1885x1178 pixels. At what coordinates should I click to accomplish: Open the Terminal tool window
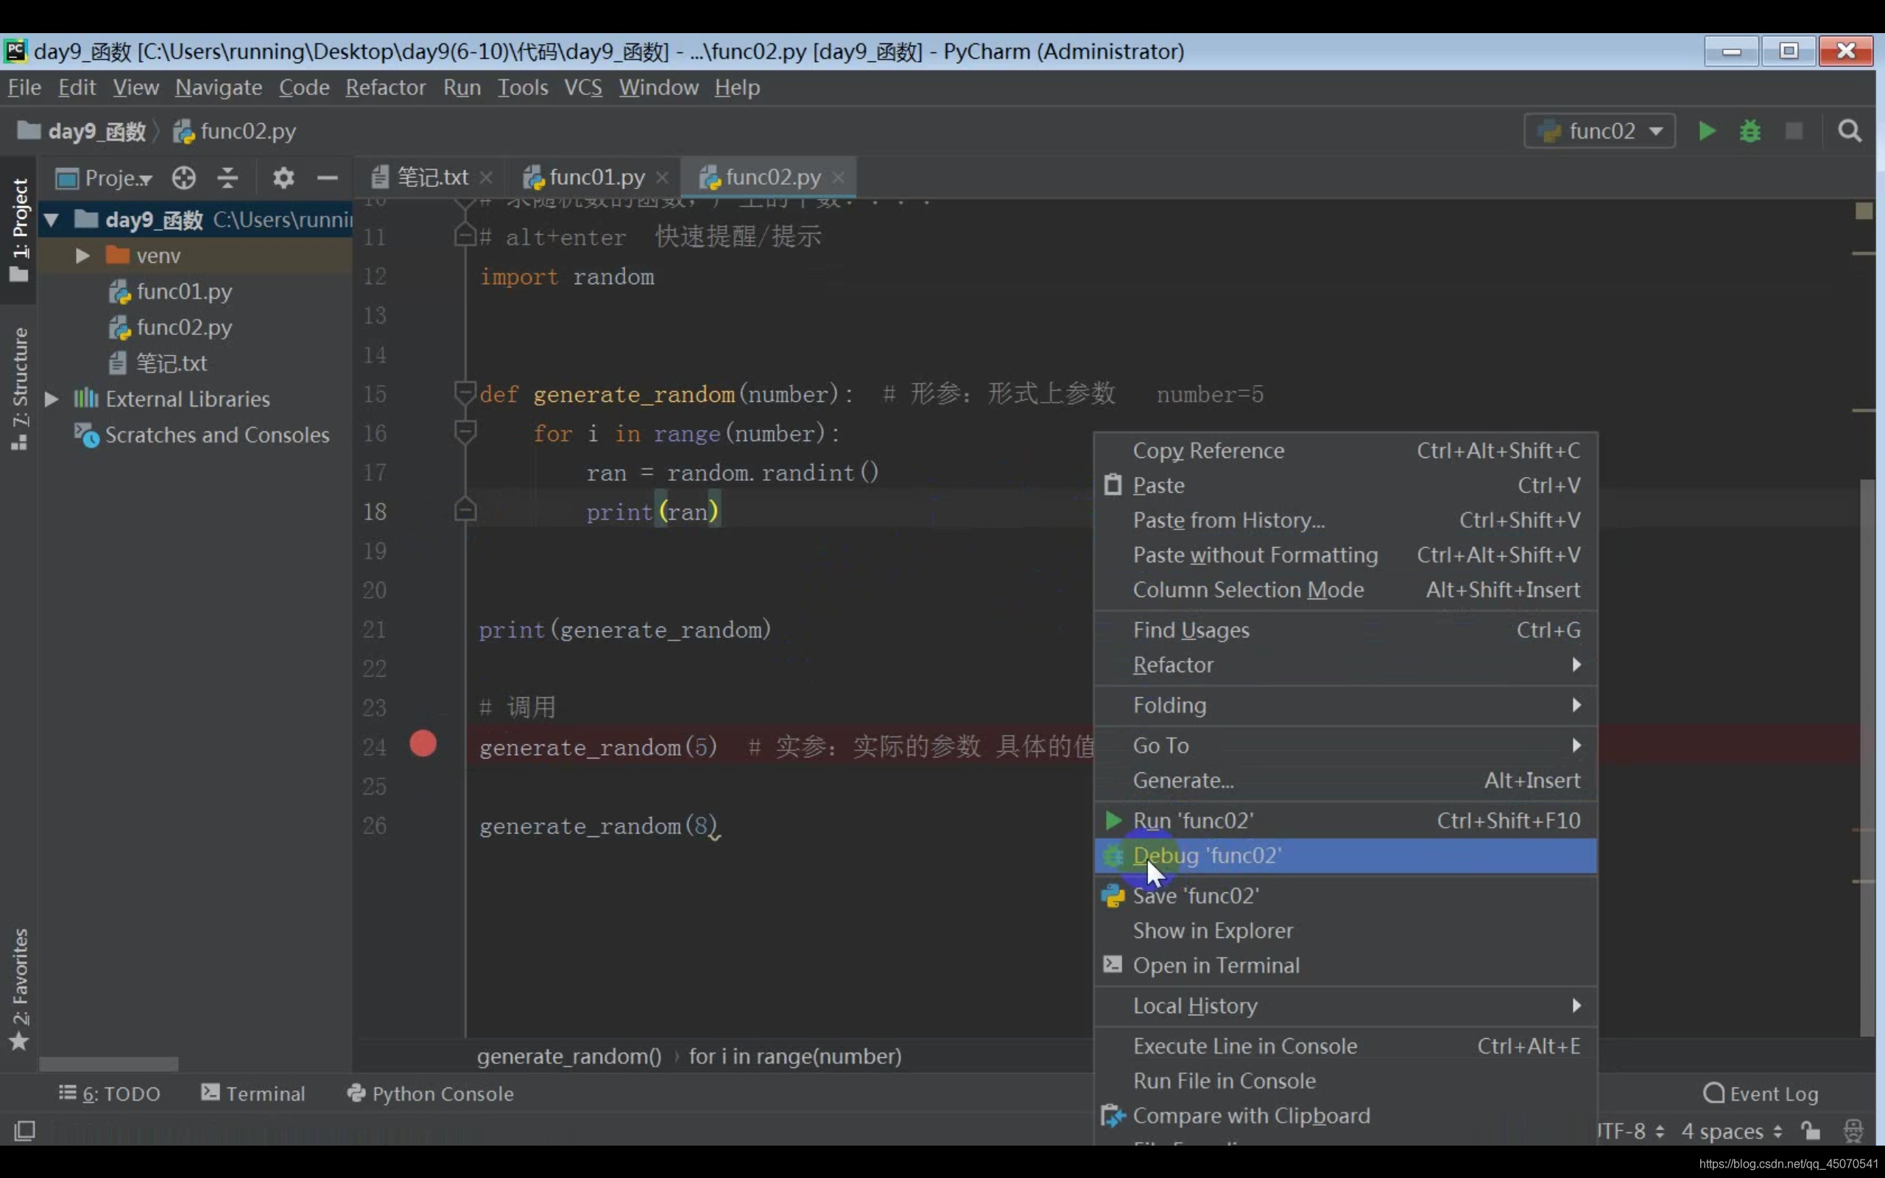pyautogui.click(x=253, y=1093)
